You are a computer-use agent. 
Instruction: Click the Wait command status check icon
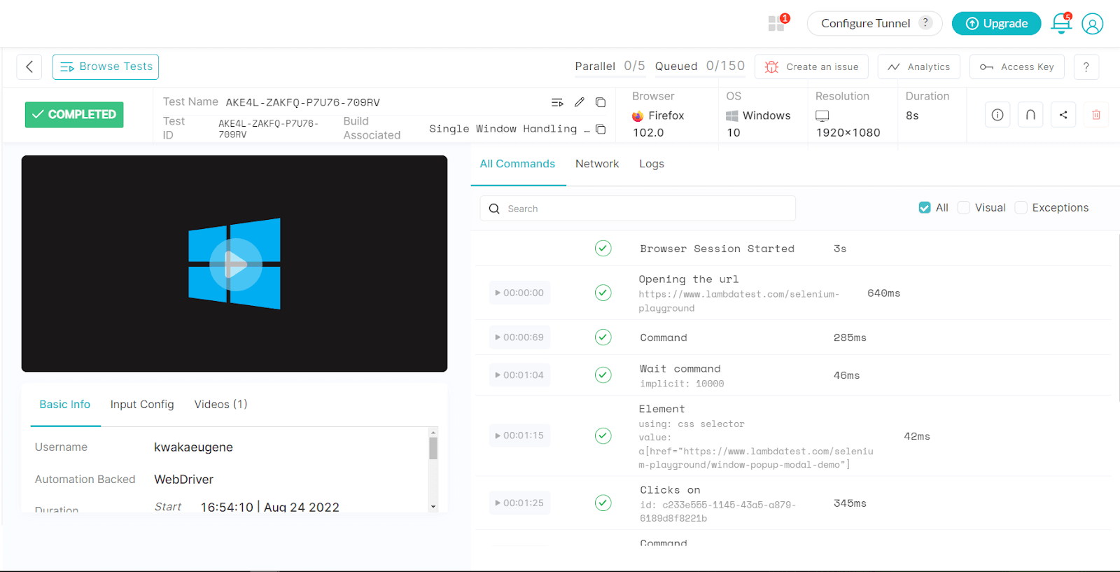click(x=603, y=375)
